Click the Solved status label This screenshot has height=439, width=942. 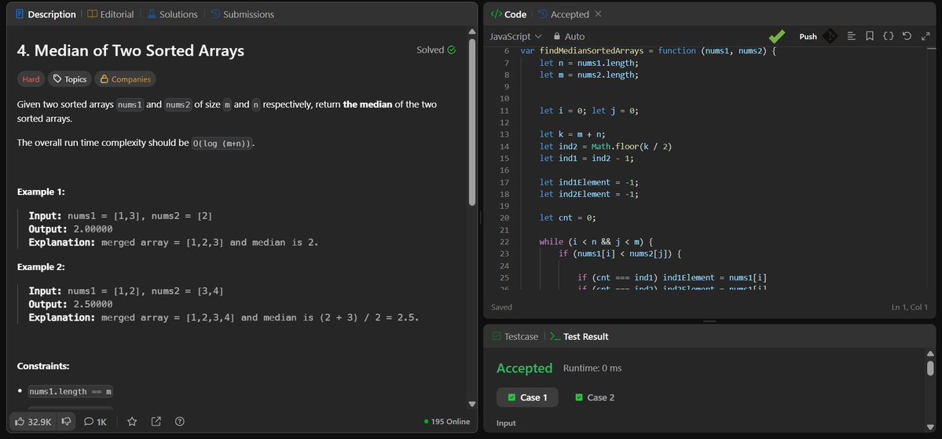tap(431, 49)
